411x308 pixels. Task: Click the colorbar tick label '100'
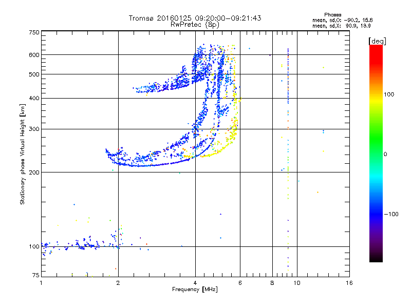[389, 94]
